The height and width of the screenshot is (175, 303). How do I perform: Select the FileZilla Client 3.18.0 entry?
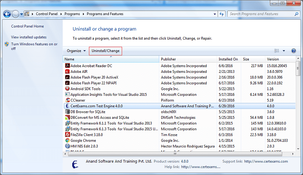[x=87, y=135]
